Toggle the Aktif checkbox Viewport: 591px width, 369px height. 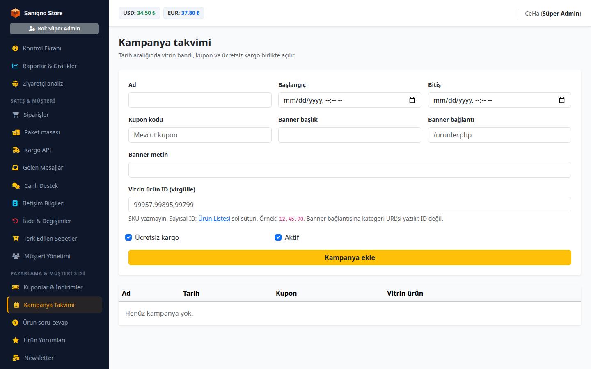(x=278, y=237)
